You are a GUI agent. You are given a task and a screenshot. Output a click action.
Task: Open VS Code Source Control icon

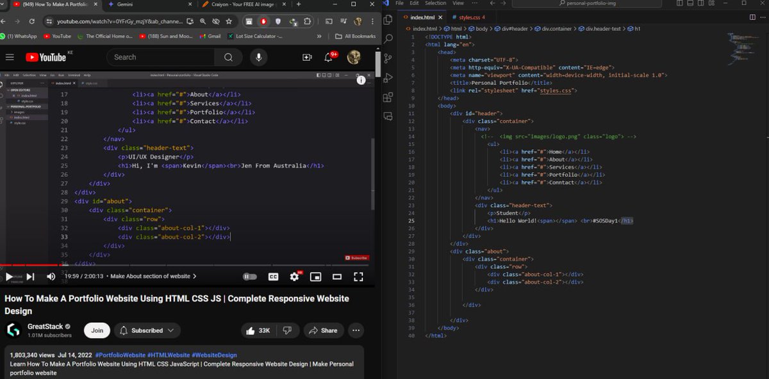tap(388, 59)
